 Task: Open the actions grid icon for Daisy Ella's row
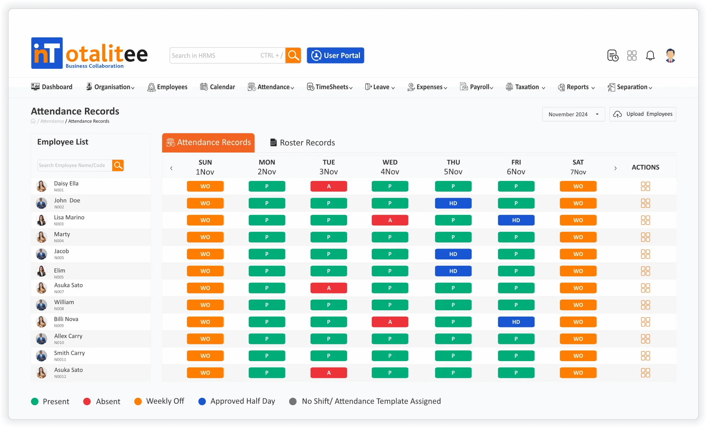pyautogui.click(x=646, y=186)
